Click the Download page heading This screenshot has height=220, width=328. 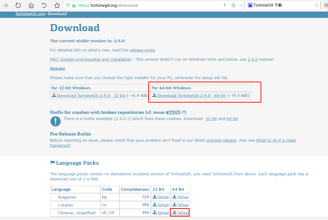pos(75,28)
